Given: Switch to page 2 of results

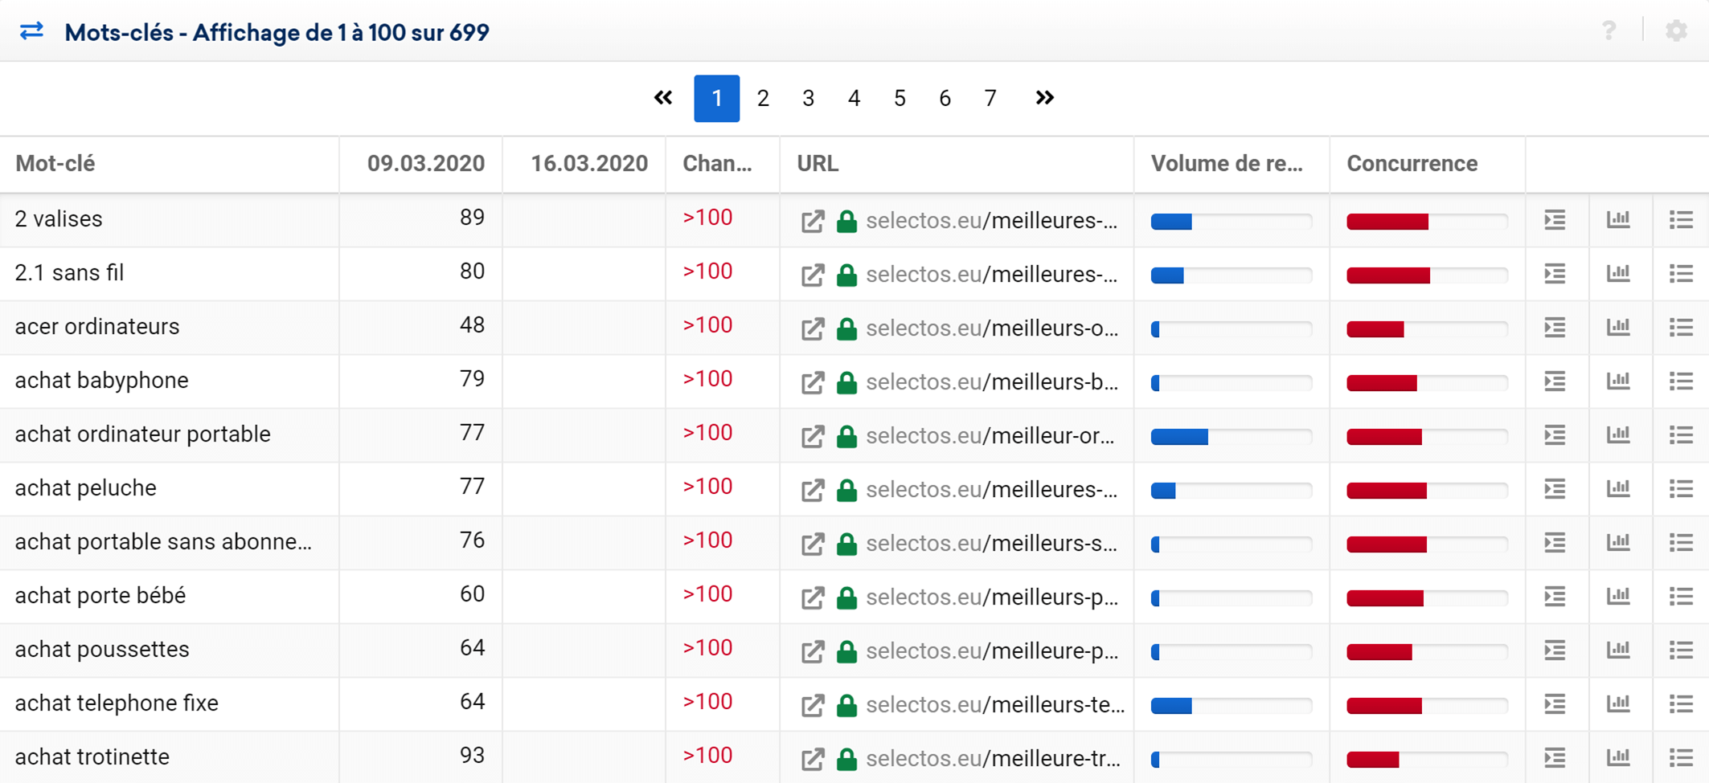Looking at the screenshot, I should (763, 98).
